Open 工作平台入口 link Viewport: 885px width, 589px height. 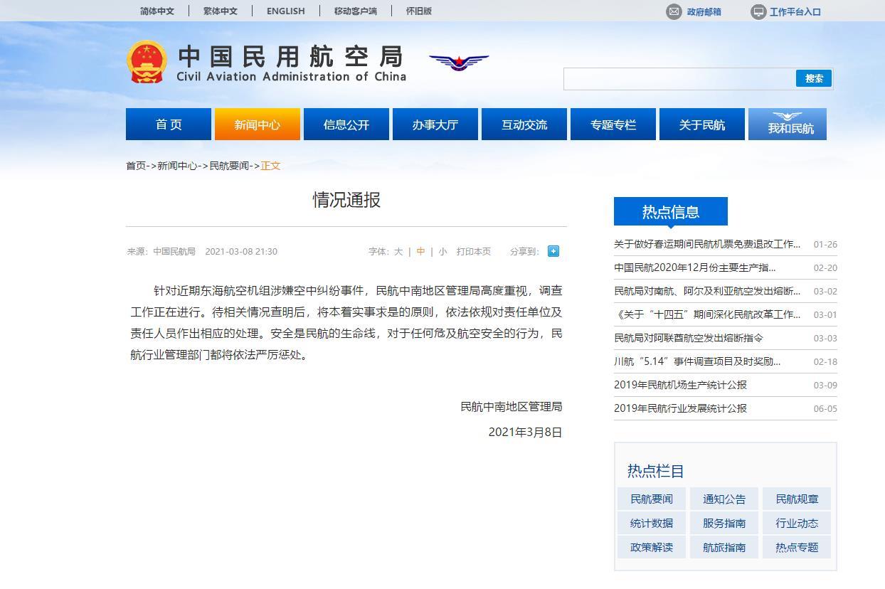point(795,11)
